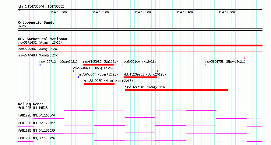
Task: Click the Cytogenetic Bands track title
Action: [x=36, y=22]
